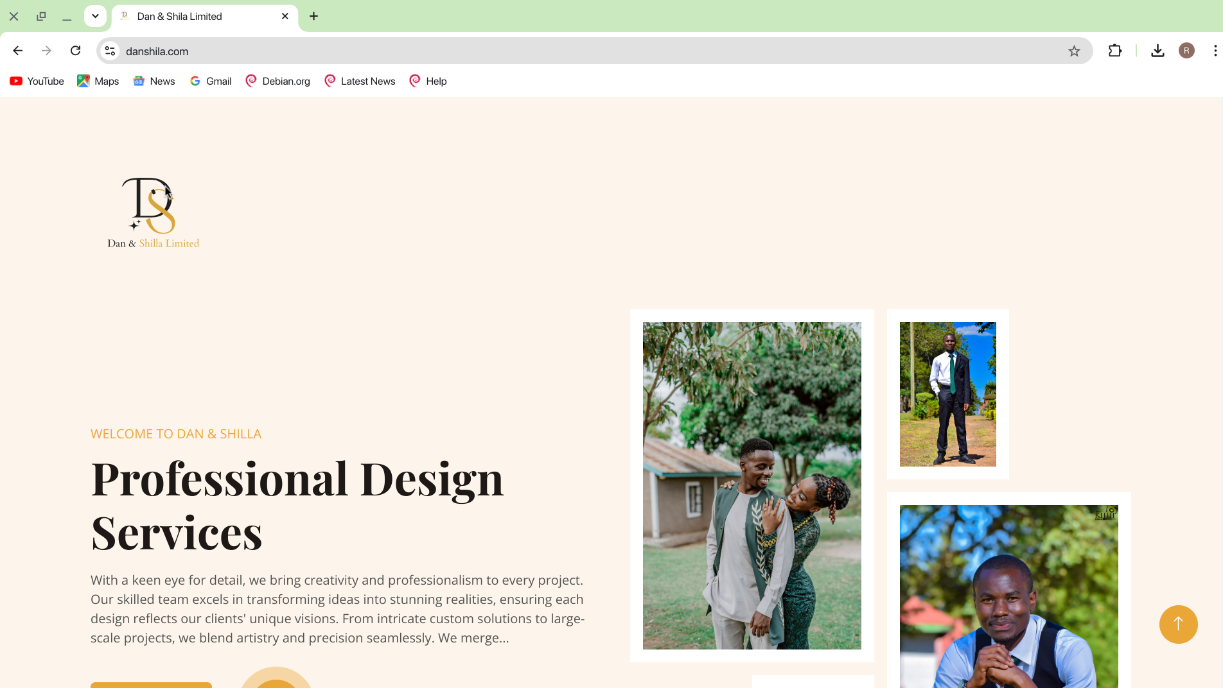Click the forward navigation arrow
1223x688 pixels.
tap(46, 51)
